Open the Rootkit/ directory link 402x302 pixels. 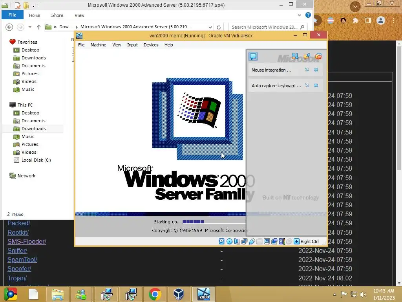[x=18, y=232]
